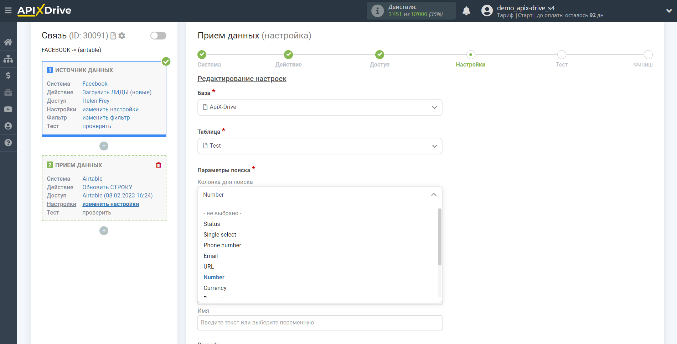Open the Airtable system link
The width and height of the screenshot is (677, 344).
point(92,179)
